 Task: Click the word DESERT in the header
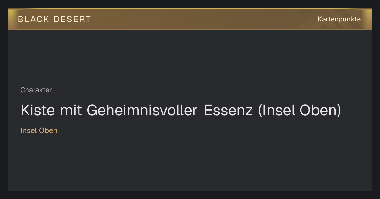tap(72, 19)
